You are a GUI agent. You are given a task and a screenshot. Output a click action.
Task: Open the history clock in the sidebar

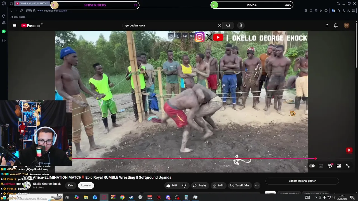point(4,40)
